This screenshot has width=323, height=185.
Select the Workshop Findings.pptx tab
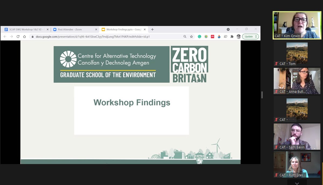coord(124,29)
